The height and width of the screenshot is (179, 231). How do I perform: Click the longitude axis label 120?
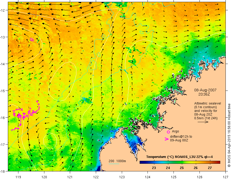(44, 177)
